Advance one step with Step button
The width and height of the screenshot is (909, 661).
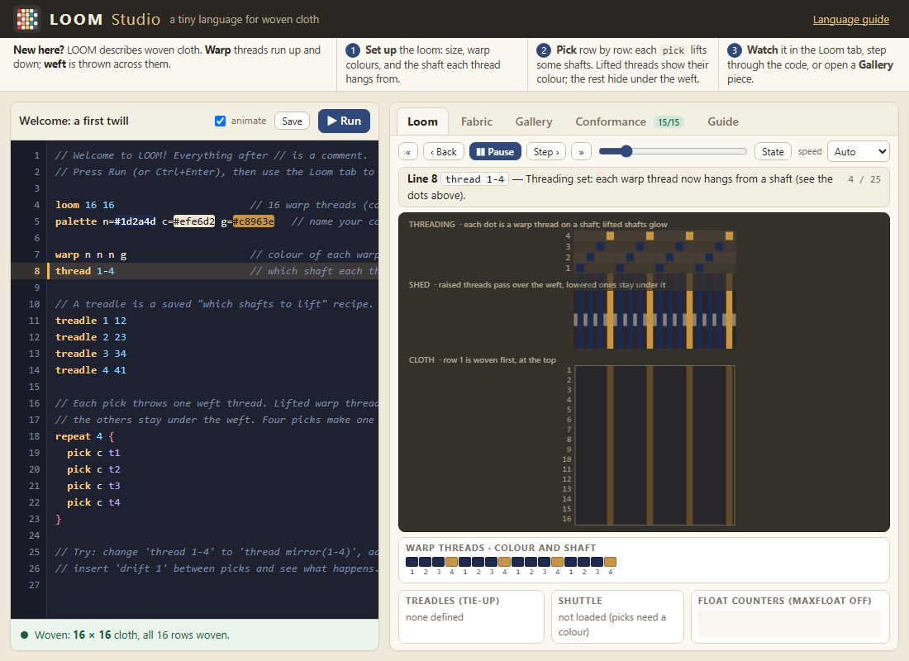point(546,152)
